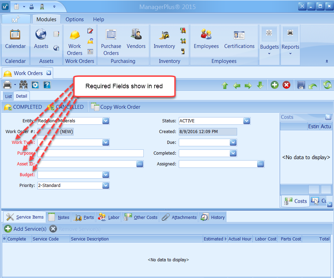Open the Purchase Orders module
This screenshot has height=278, width=334.
pyautogui.click(x=111, y=43)
